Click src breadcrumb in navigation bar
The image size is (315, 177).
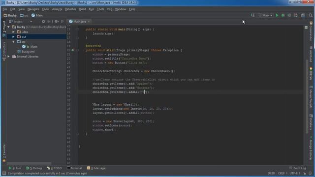pos(24,15)
